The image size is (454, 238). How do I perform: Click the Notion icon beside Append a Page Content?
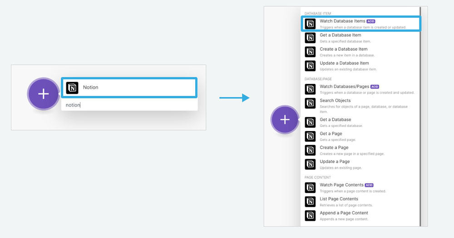[310, 215]
